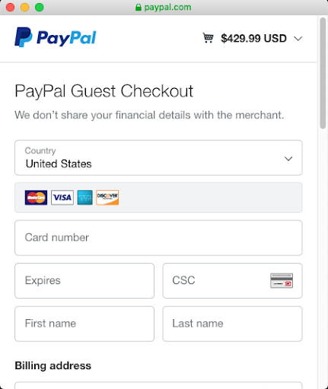
Task: Focus the Last name field
Action: pos(232,324)
